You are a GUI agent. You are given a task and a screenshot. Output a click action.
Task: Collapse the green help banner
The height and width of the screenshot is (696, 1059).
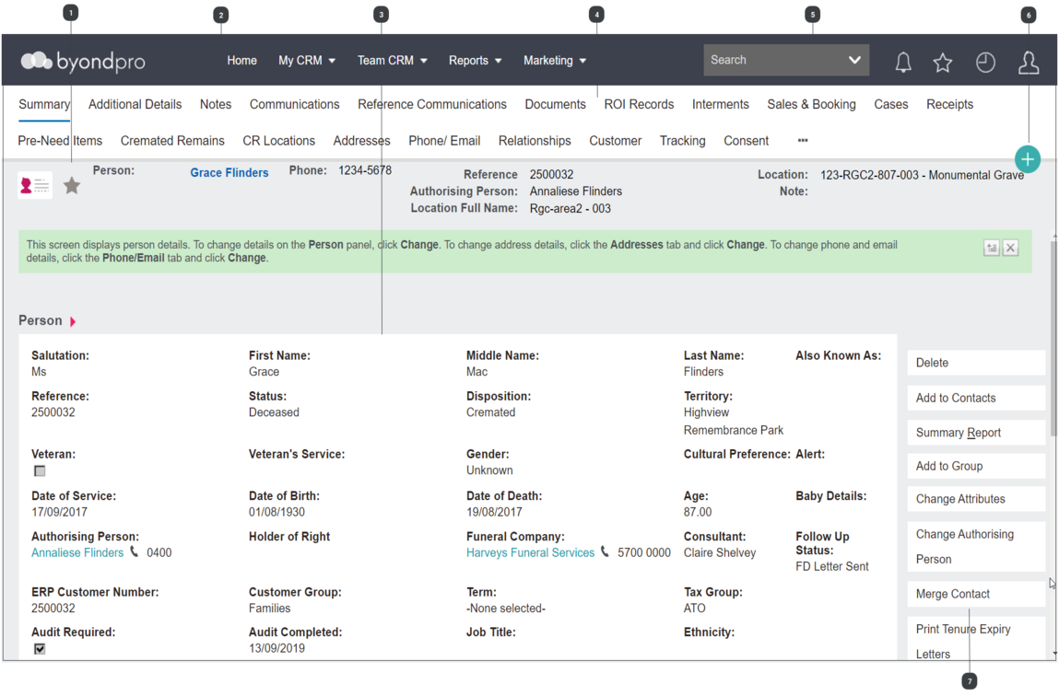[x=992, y=249]
